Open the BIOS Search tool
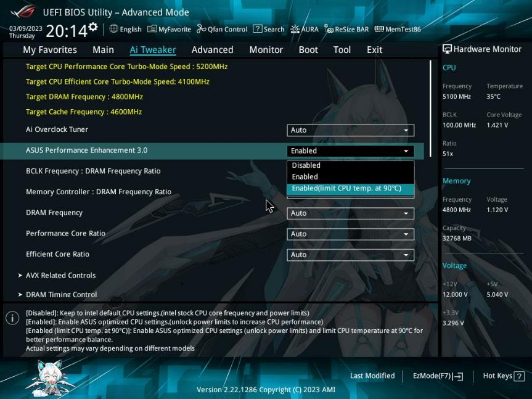Viewport: 532px width, 399px height. 268,28
